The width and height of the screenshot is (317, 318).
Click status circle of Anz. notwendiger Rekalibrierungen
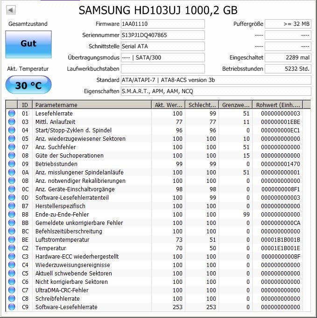click(x=12, y=181)
